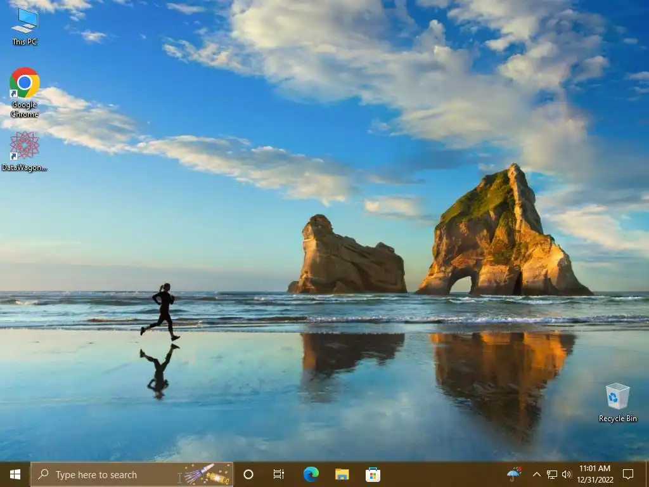Open the Action Center notifications icon

[628, 474]
